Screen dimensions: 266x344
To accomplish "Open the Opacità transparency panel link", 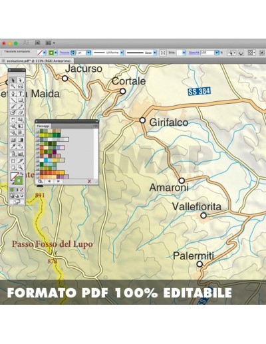I will [x=194, y=53].
